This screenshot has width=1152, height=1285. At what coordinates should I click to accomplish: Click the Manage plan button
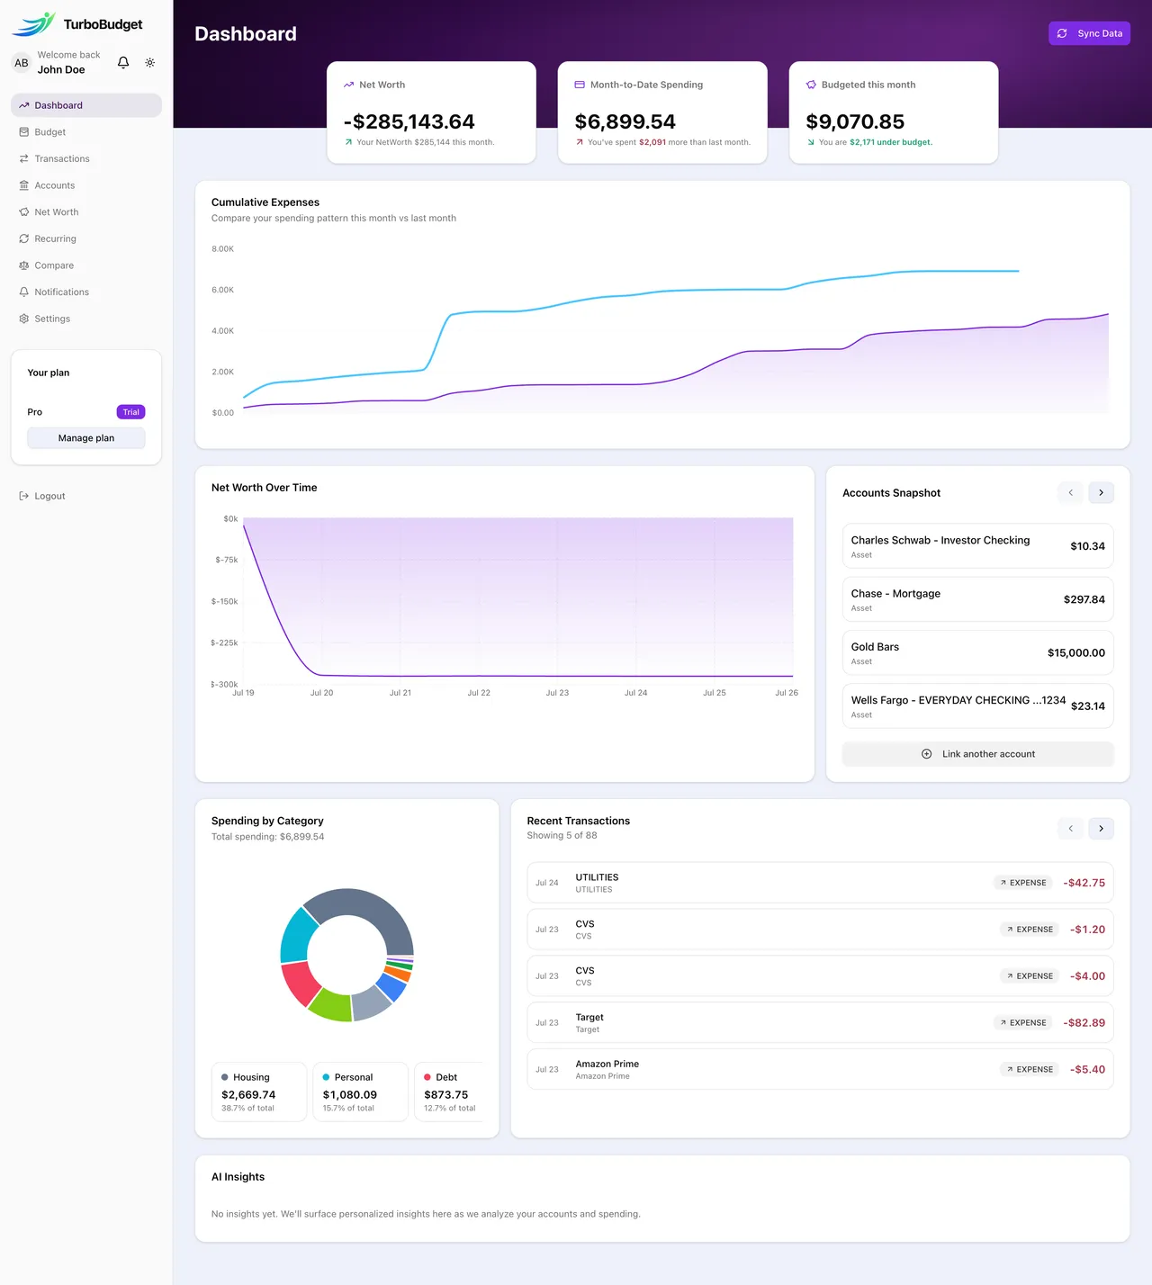click(86, 438)
